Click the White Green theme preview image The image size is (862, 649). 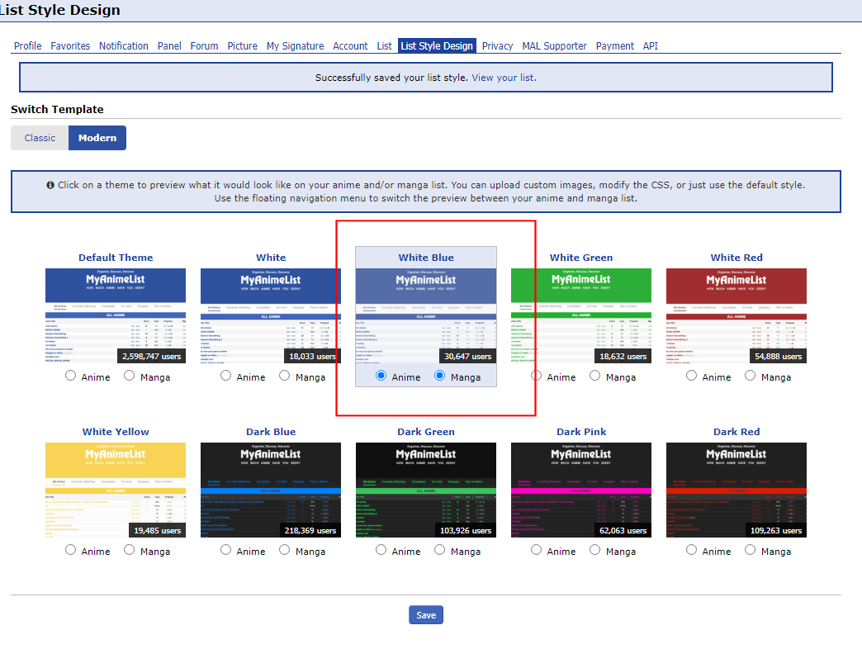(581, 315)
